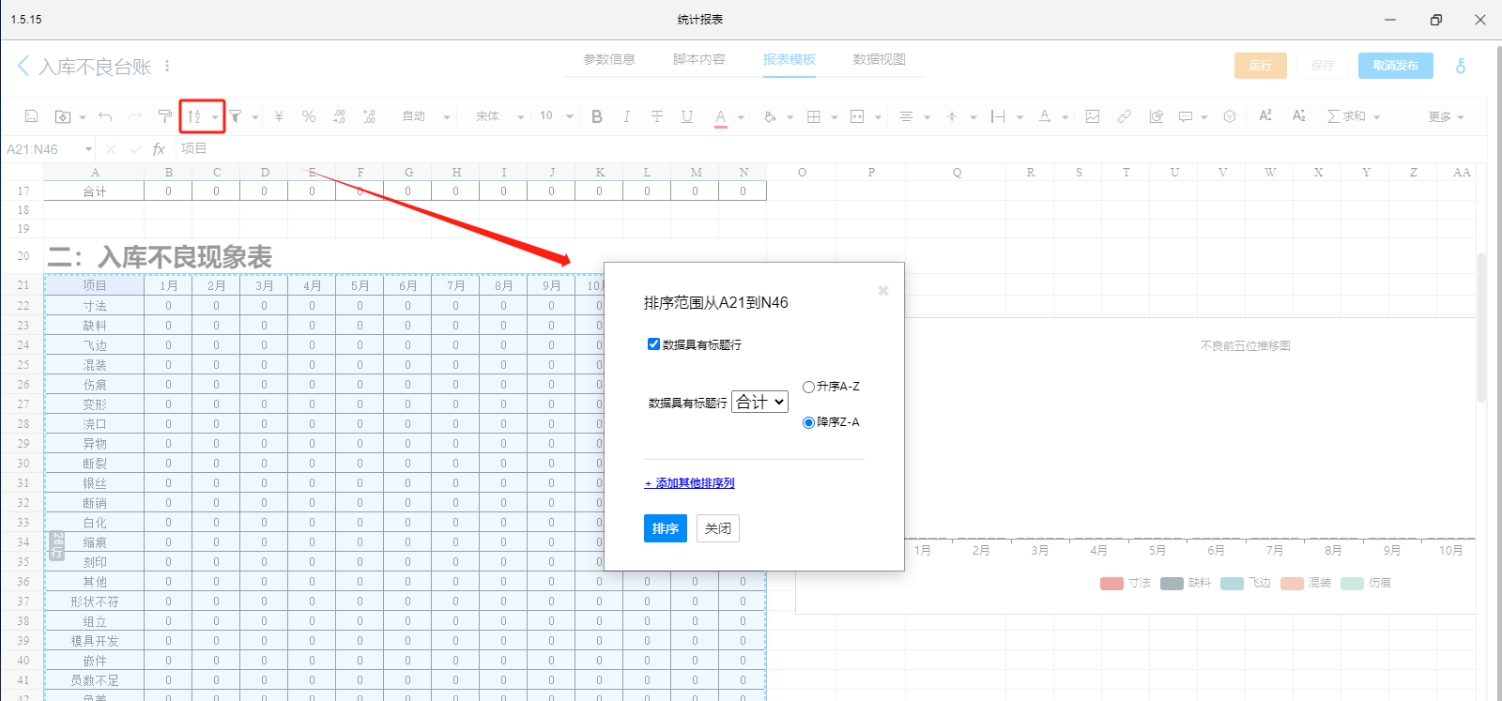Viewport: 1502px width, 701px height.
Task: Click the import/download file icon
Action: 63,116
